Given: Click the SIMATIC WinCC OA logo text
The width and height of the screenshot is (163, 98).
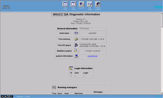Looking at the screenshot, I should (x=6, y=7).
